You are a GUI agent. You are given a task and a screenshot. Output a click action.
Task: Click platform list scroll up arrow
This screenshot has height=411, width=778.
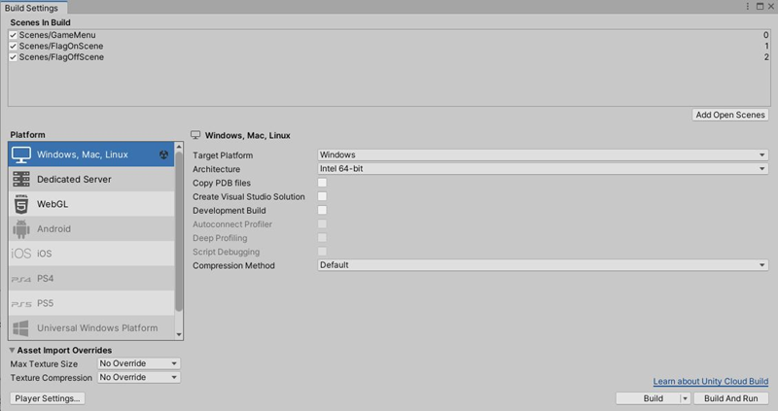(179, 148)
